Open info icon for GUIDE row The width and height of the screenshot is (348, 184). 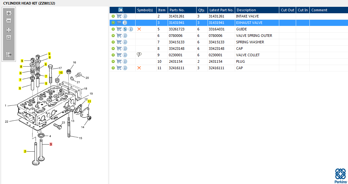[x=131, y=29]
